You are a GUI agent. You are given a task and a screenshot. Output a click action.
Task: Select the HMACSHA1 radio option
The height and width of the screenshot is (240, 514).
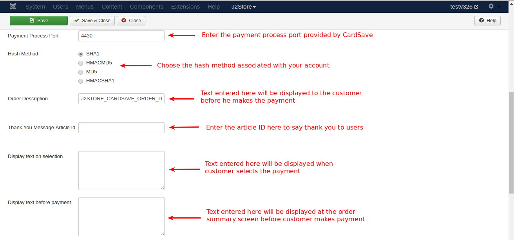click(81, 81)
